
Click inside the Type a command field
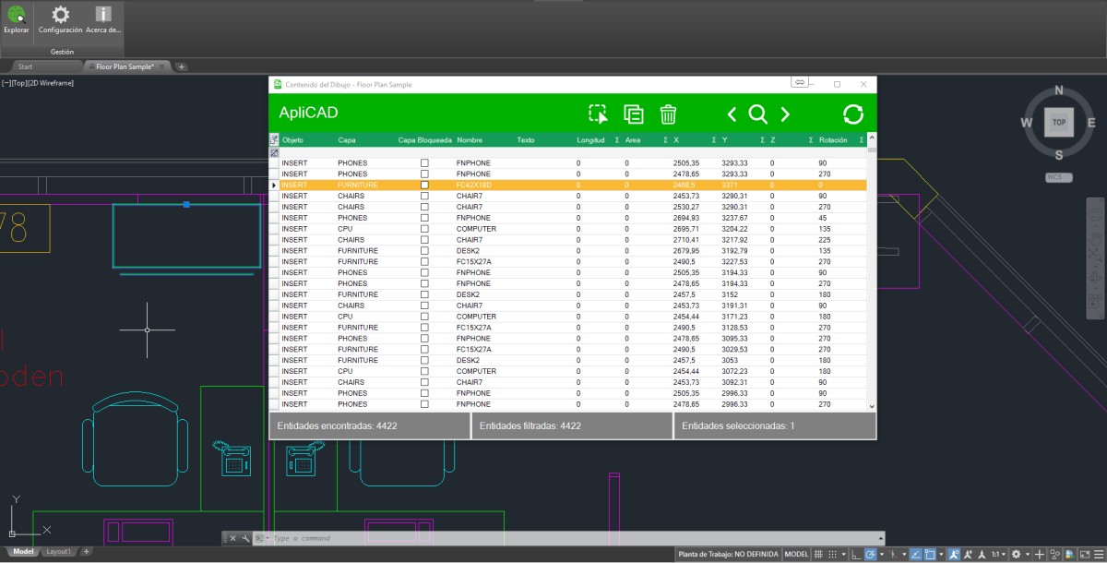coord(369,537)
